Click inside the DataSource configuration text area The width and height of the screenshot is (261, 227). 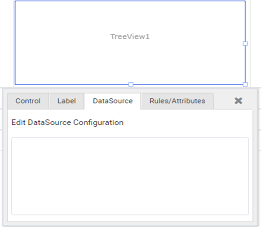pos(130,176)
